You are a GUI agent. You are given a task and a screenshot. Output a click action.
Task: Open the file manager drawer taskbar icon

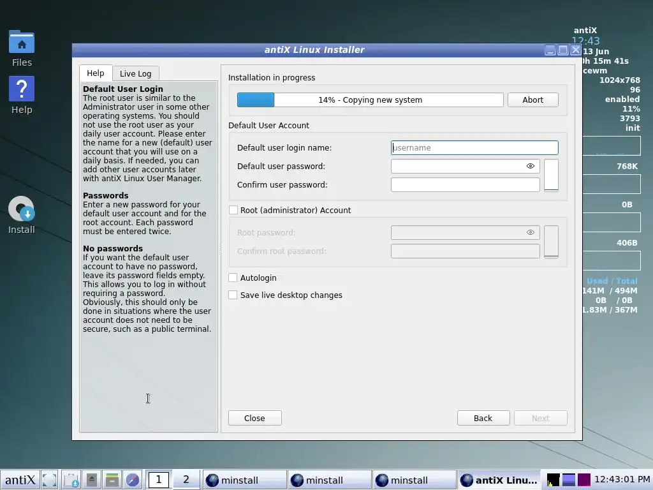point(112,480)
